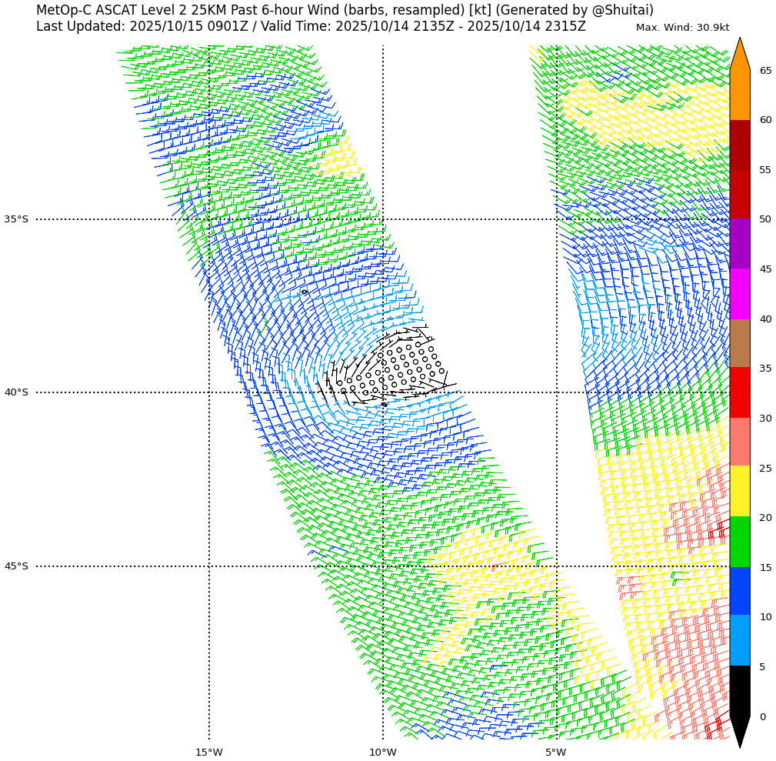Viewport: 776px width, 761px height.
Task: Click the MetOp-C ASCAT title line
Action: 345,10
